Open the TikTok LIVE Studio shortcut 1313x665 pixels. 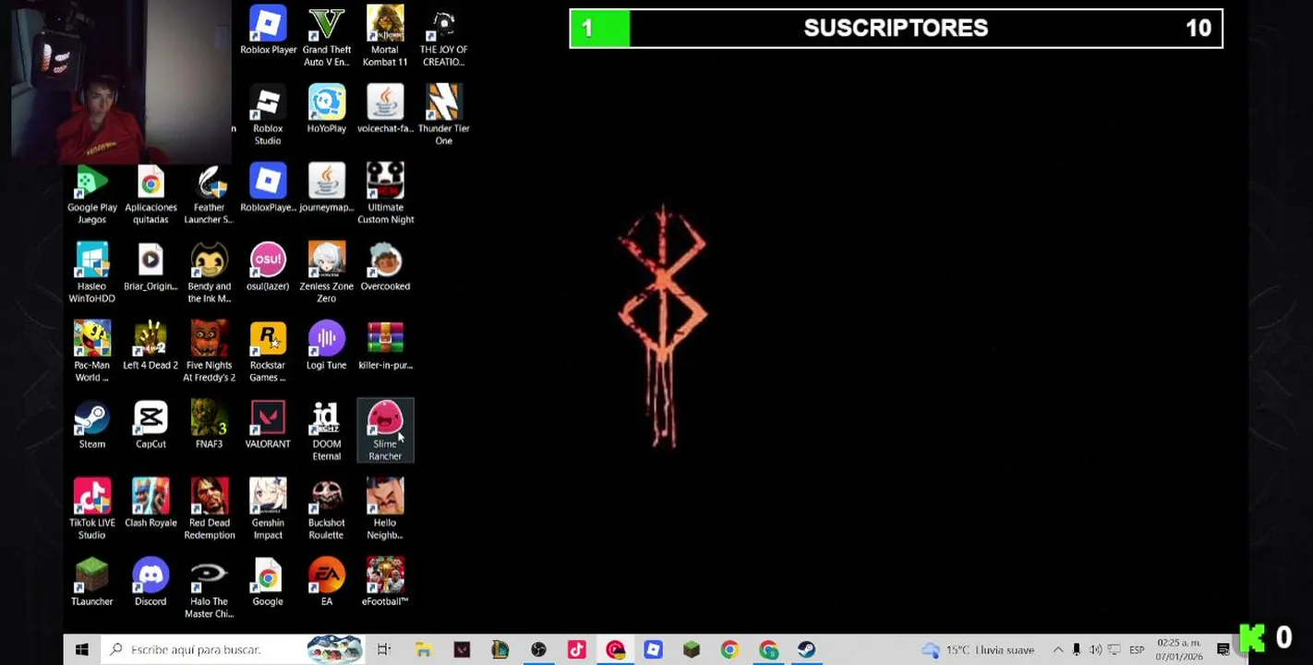[x=92, y=509]
